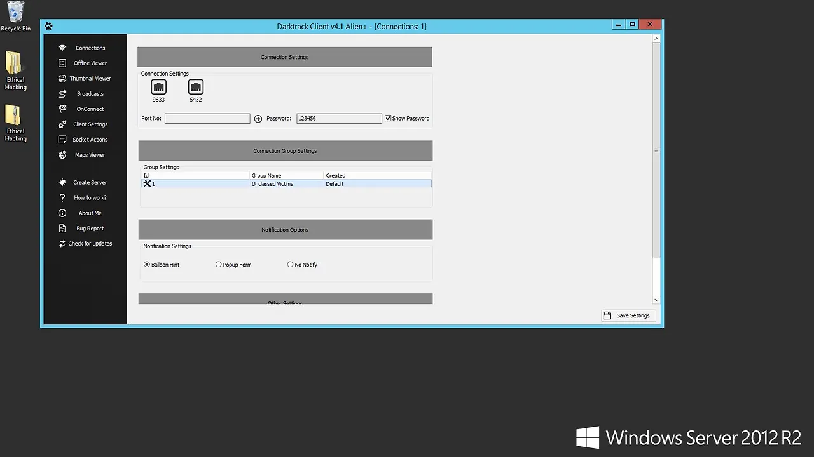Choose the Popup Form notification option
814x457 pixels.
(219, 265)
